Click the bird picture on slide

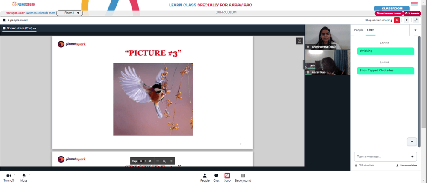[x=153, y=99]
